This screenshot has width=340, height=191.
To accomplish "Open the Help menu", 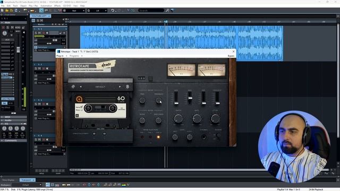I will [82, 6].
